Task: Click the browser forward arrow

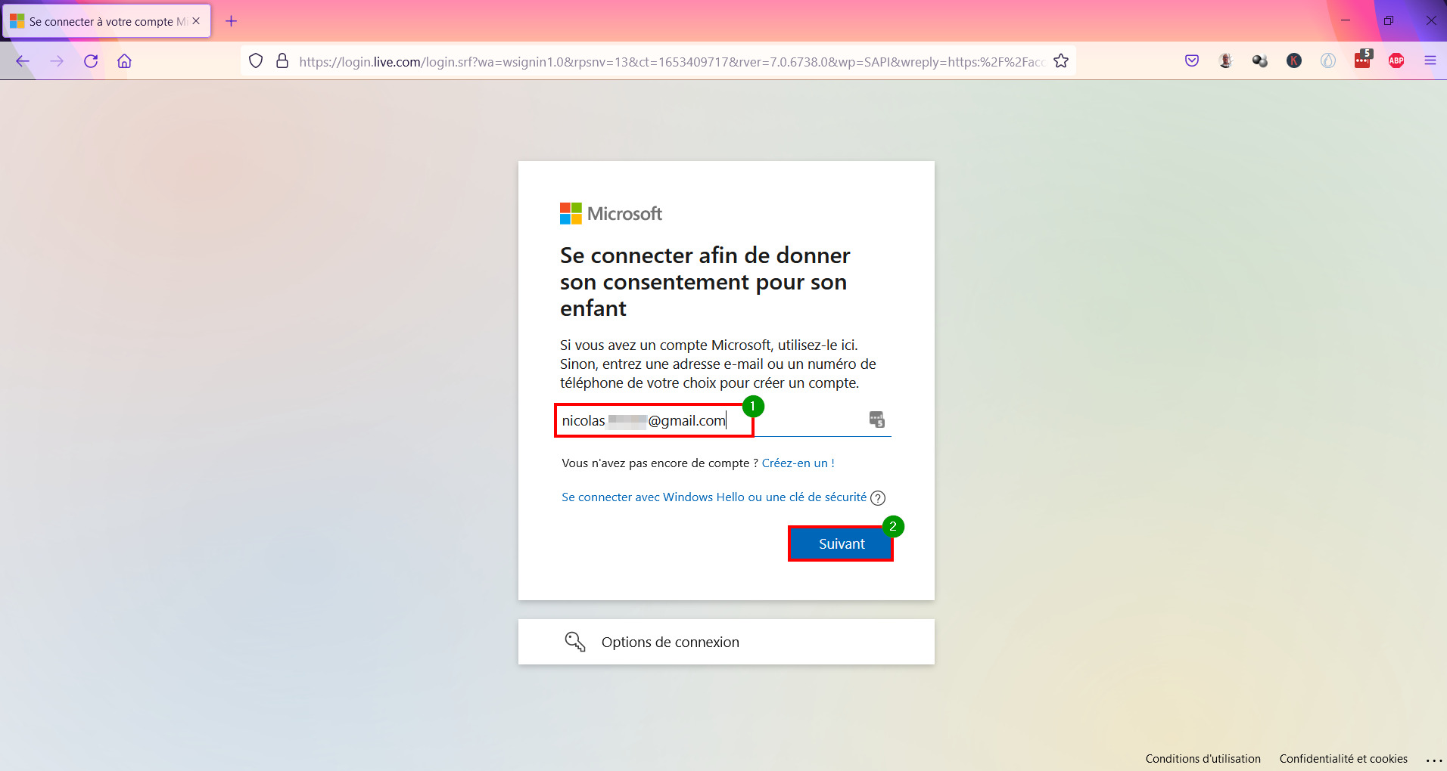Action: click(57, 61)
